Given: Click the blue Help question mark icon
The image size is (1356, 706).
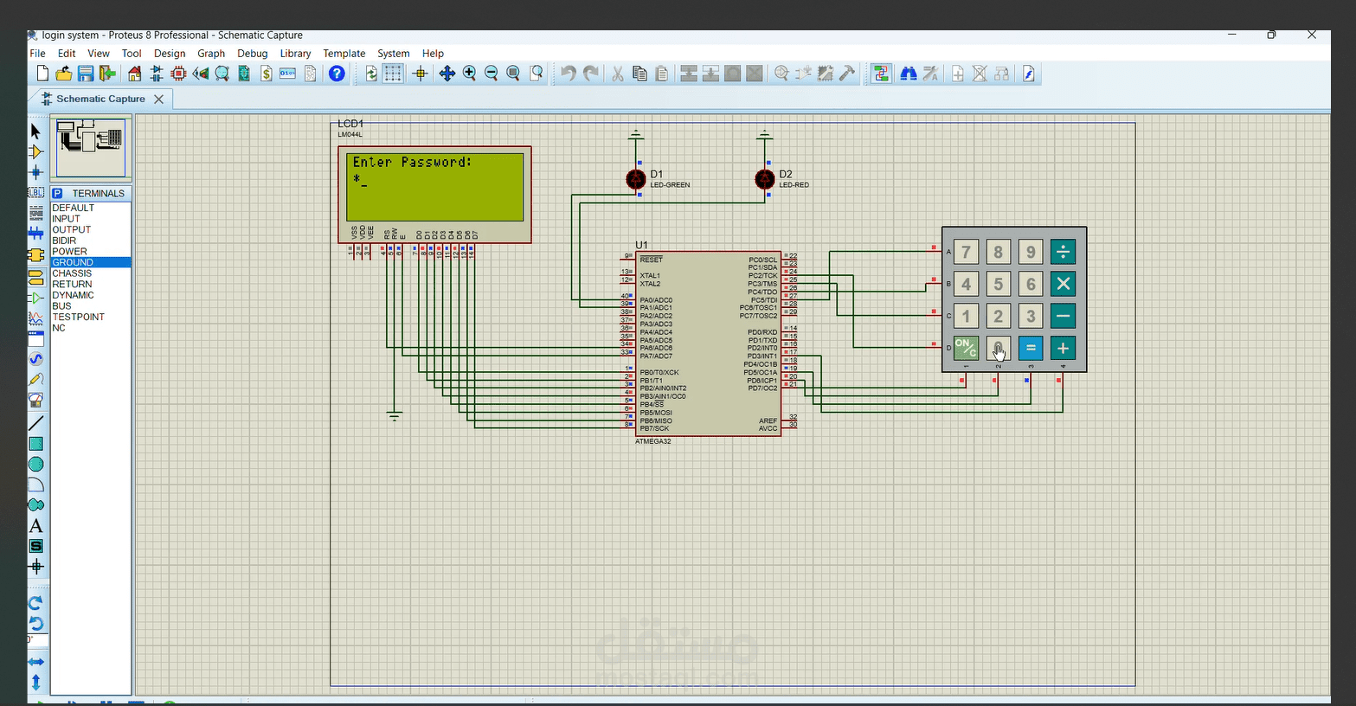Looking at the screenshot, I should (337, 74).
